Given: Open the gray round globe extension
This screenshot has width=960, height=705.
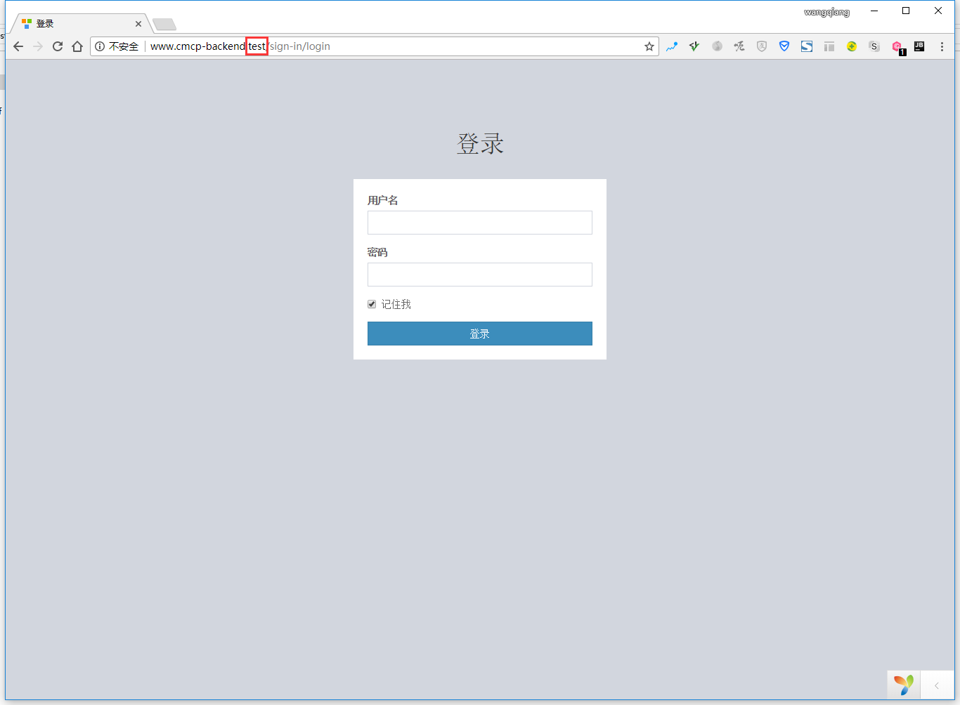Looking at the screenshot, I should 717,46.
